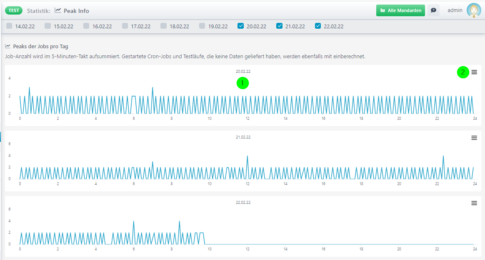Click the peak at hour 12 in the 21.02.22 chart
This screenshot has width=485, height=260.
pos(247,156)
